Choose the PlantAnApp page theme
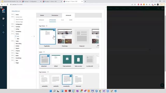Viewport: 166px width, 93px height. pyautogui.click(x=65, y=36)
